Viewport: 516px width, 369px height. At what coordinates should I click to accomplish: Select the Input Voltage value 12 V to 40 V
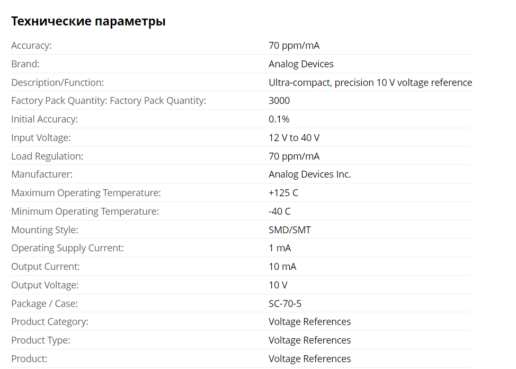click(294, 138)
